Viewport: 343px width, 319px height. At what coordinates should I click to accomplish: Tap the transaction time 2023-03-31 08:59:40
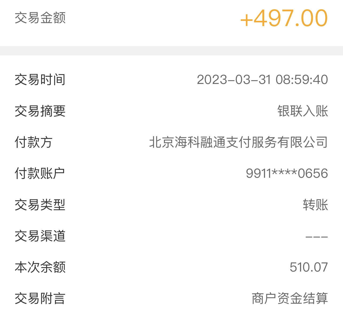pos(262,80)
